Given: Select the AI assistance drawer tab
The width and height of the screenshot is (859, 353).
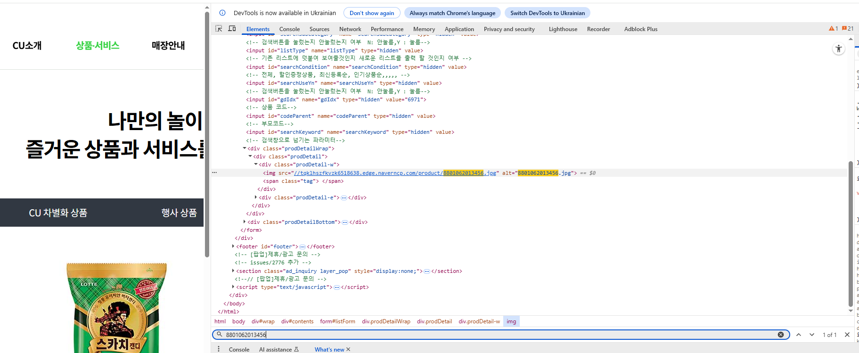Looking at the screenshot, I should pos(279,349).
